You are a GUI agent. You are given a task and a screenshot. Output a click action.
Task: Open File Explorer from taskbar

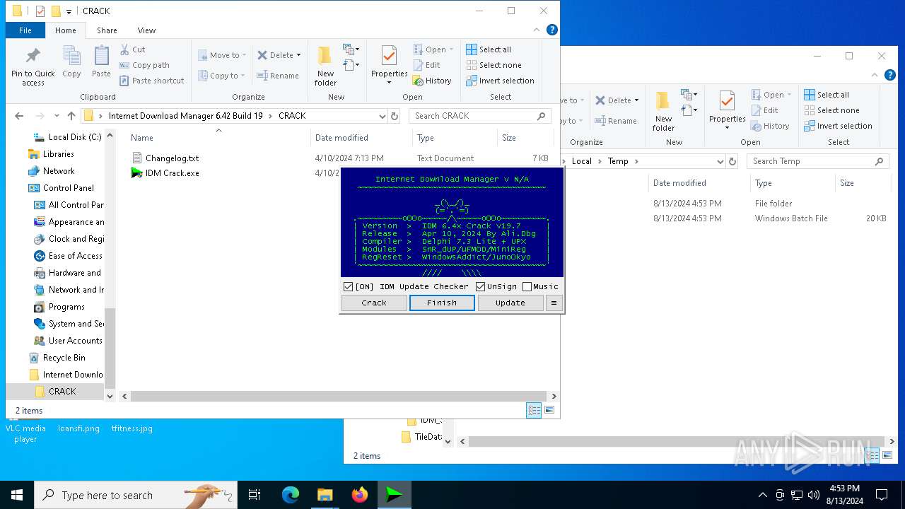coord(325,495)
